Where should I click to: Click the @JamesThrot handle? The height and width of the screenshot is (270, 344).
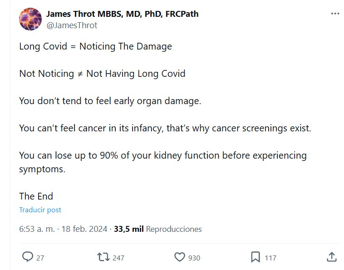(72, 25)
